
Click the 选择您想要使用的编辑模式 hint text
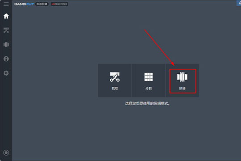[x=147, y=103]
